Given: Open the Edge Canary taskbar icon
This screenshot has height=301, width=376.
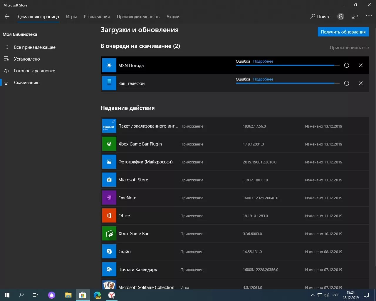Looking at the screenshot, I should (97, 295).
